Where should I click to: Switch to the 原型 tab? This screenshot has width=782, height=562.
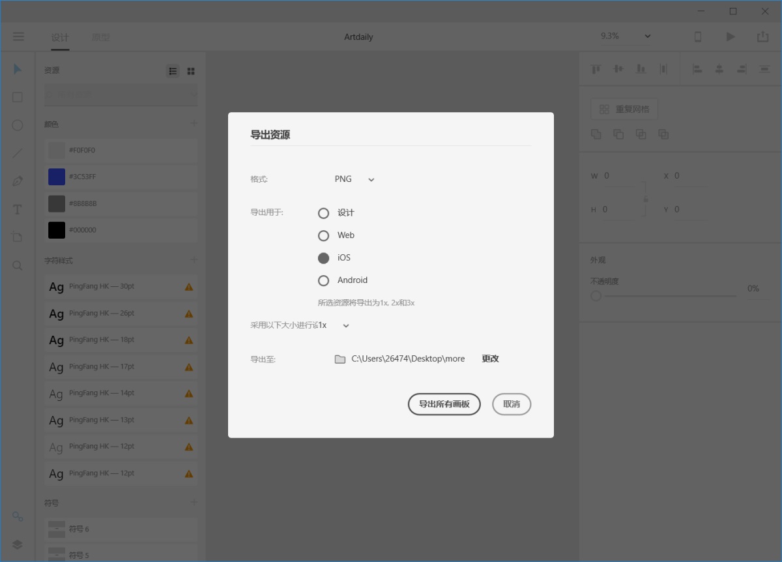pos(101,37)
